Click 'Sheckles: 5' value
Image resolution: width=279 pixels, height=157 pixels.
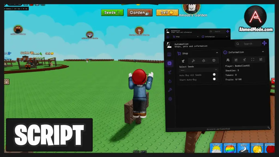pyautogui.click(x=232, y=71)
